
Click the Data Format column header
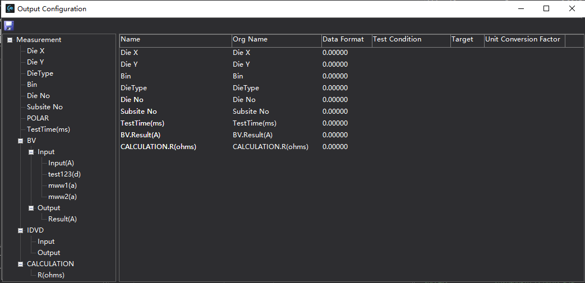click(x=343, y=40)
